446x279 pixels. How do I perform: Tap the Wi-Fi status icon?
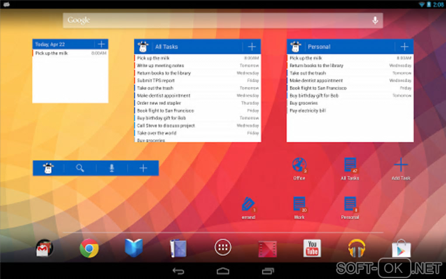(x=422, y=4)
